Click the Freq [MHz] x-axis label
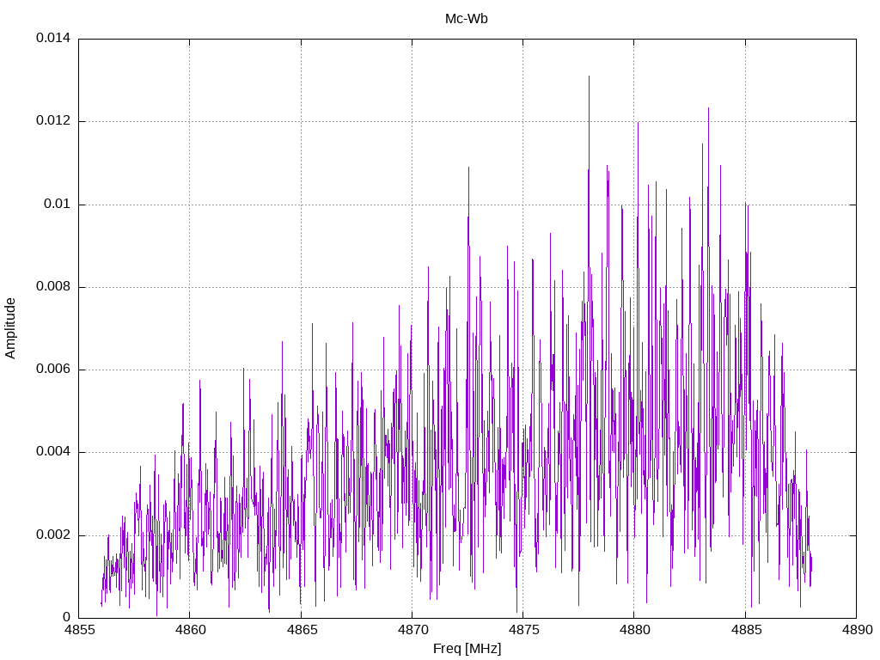Image resolution: width=880 pixels, height=660 pixels. click(467, 649)
